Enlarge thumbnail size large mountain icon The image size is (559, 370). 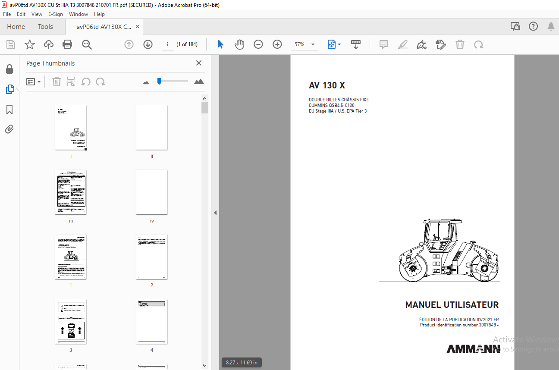pos(199,82)
